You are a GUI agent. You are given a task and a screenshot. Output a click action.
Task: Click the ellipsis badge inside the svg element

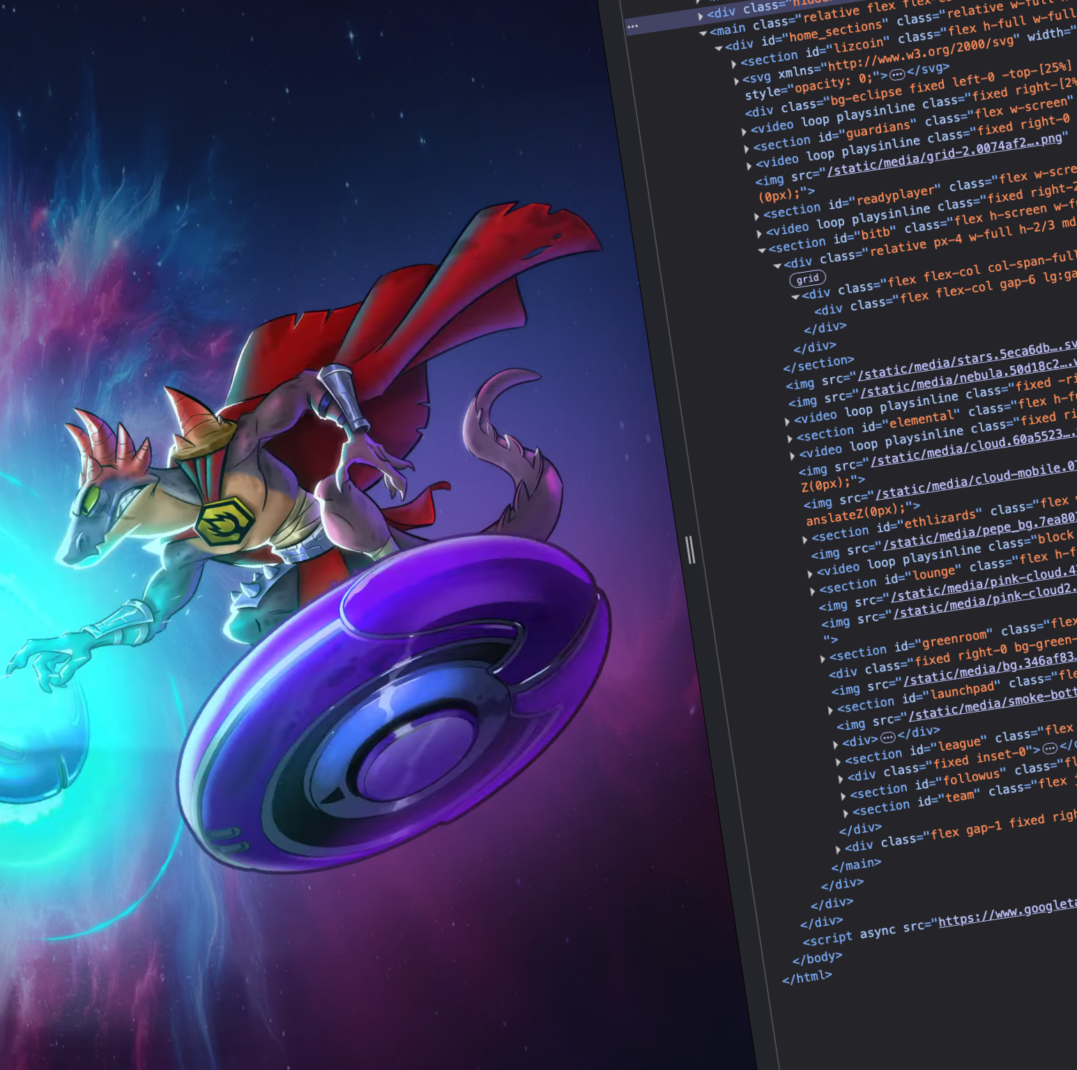[897, 74]
